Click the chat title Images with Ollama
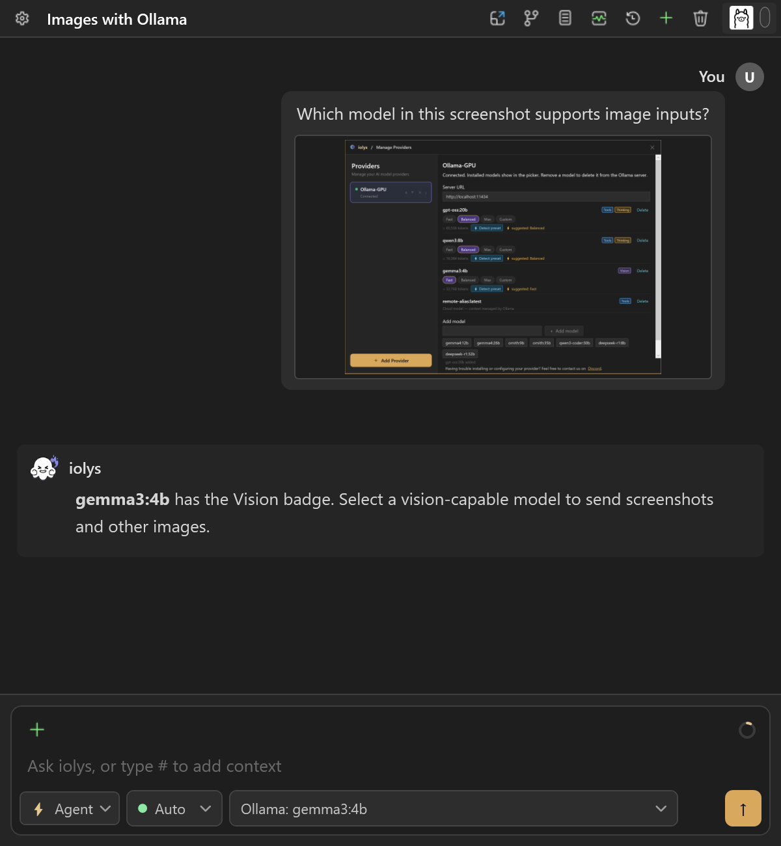Viewport: 781px width, 846px height. tap(117, 20)
